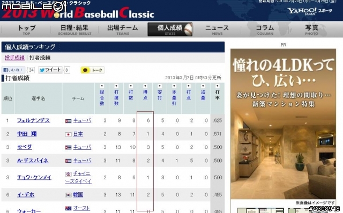Click the 選手名 column header

pos(38,98)
